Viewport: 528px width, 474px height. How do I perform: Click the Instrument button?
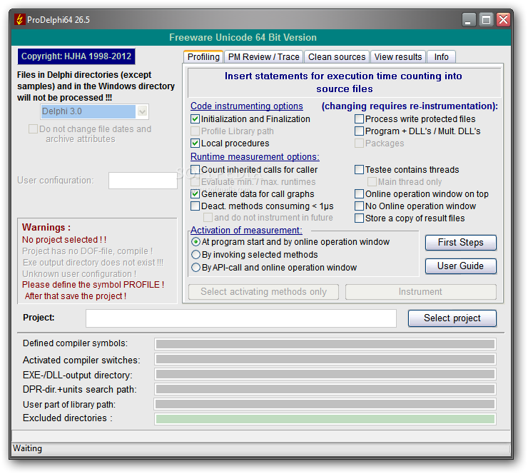(x=420, y=292)
